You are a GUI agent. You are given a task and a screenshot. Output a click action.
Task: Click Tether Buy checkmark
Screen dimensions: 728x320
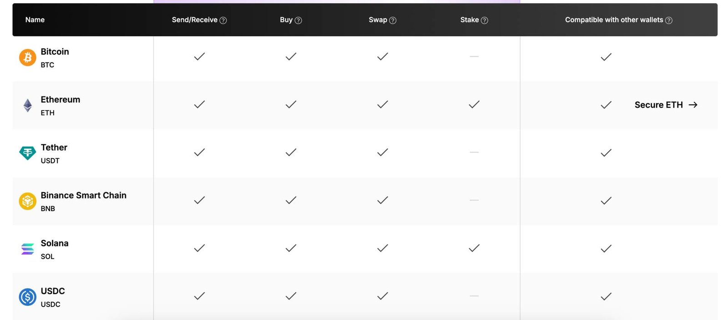[291, 152]
